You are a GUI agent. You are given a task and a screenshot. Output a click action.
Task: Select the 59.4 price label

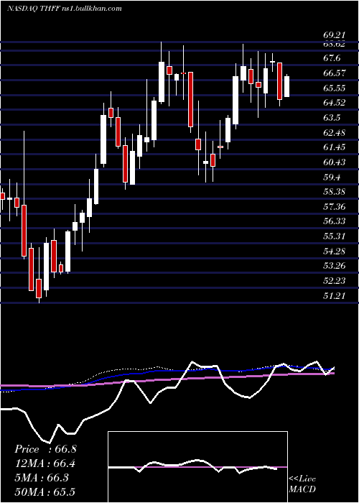click(x=332, y=177)
